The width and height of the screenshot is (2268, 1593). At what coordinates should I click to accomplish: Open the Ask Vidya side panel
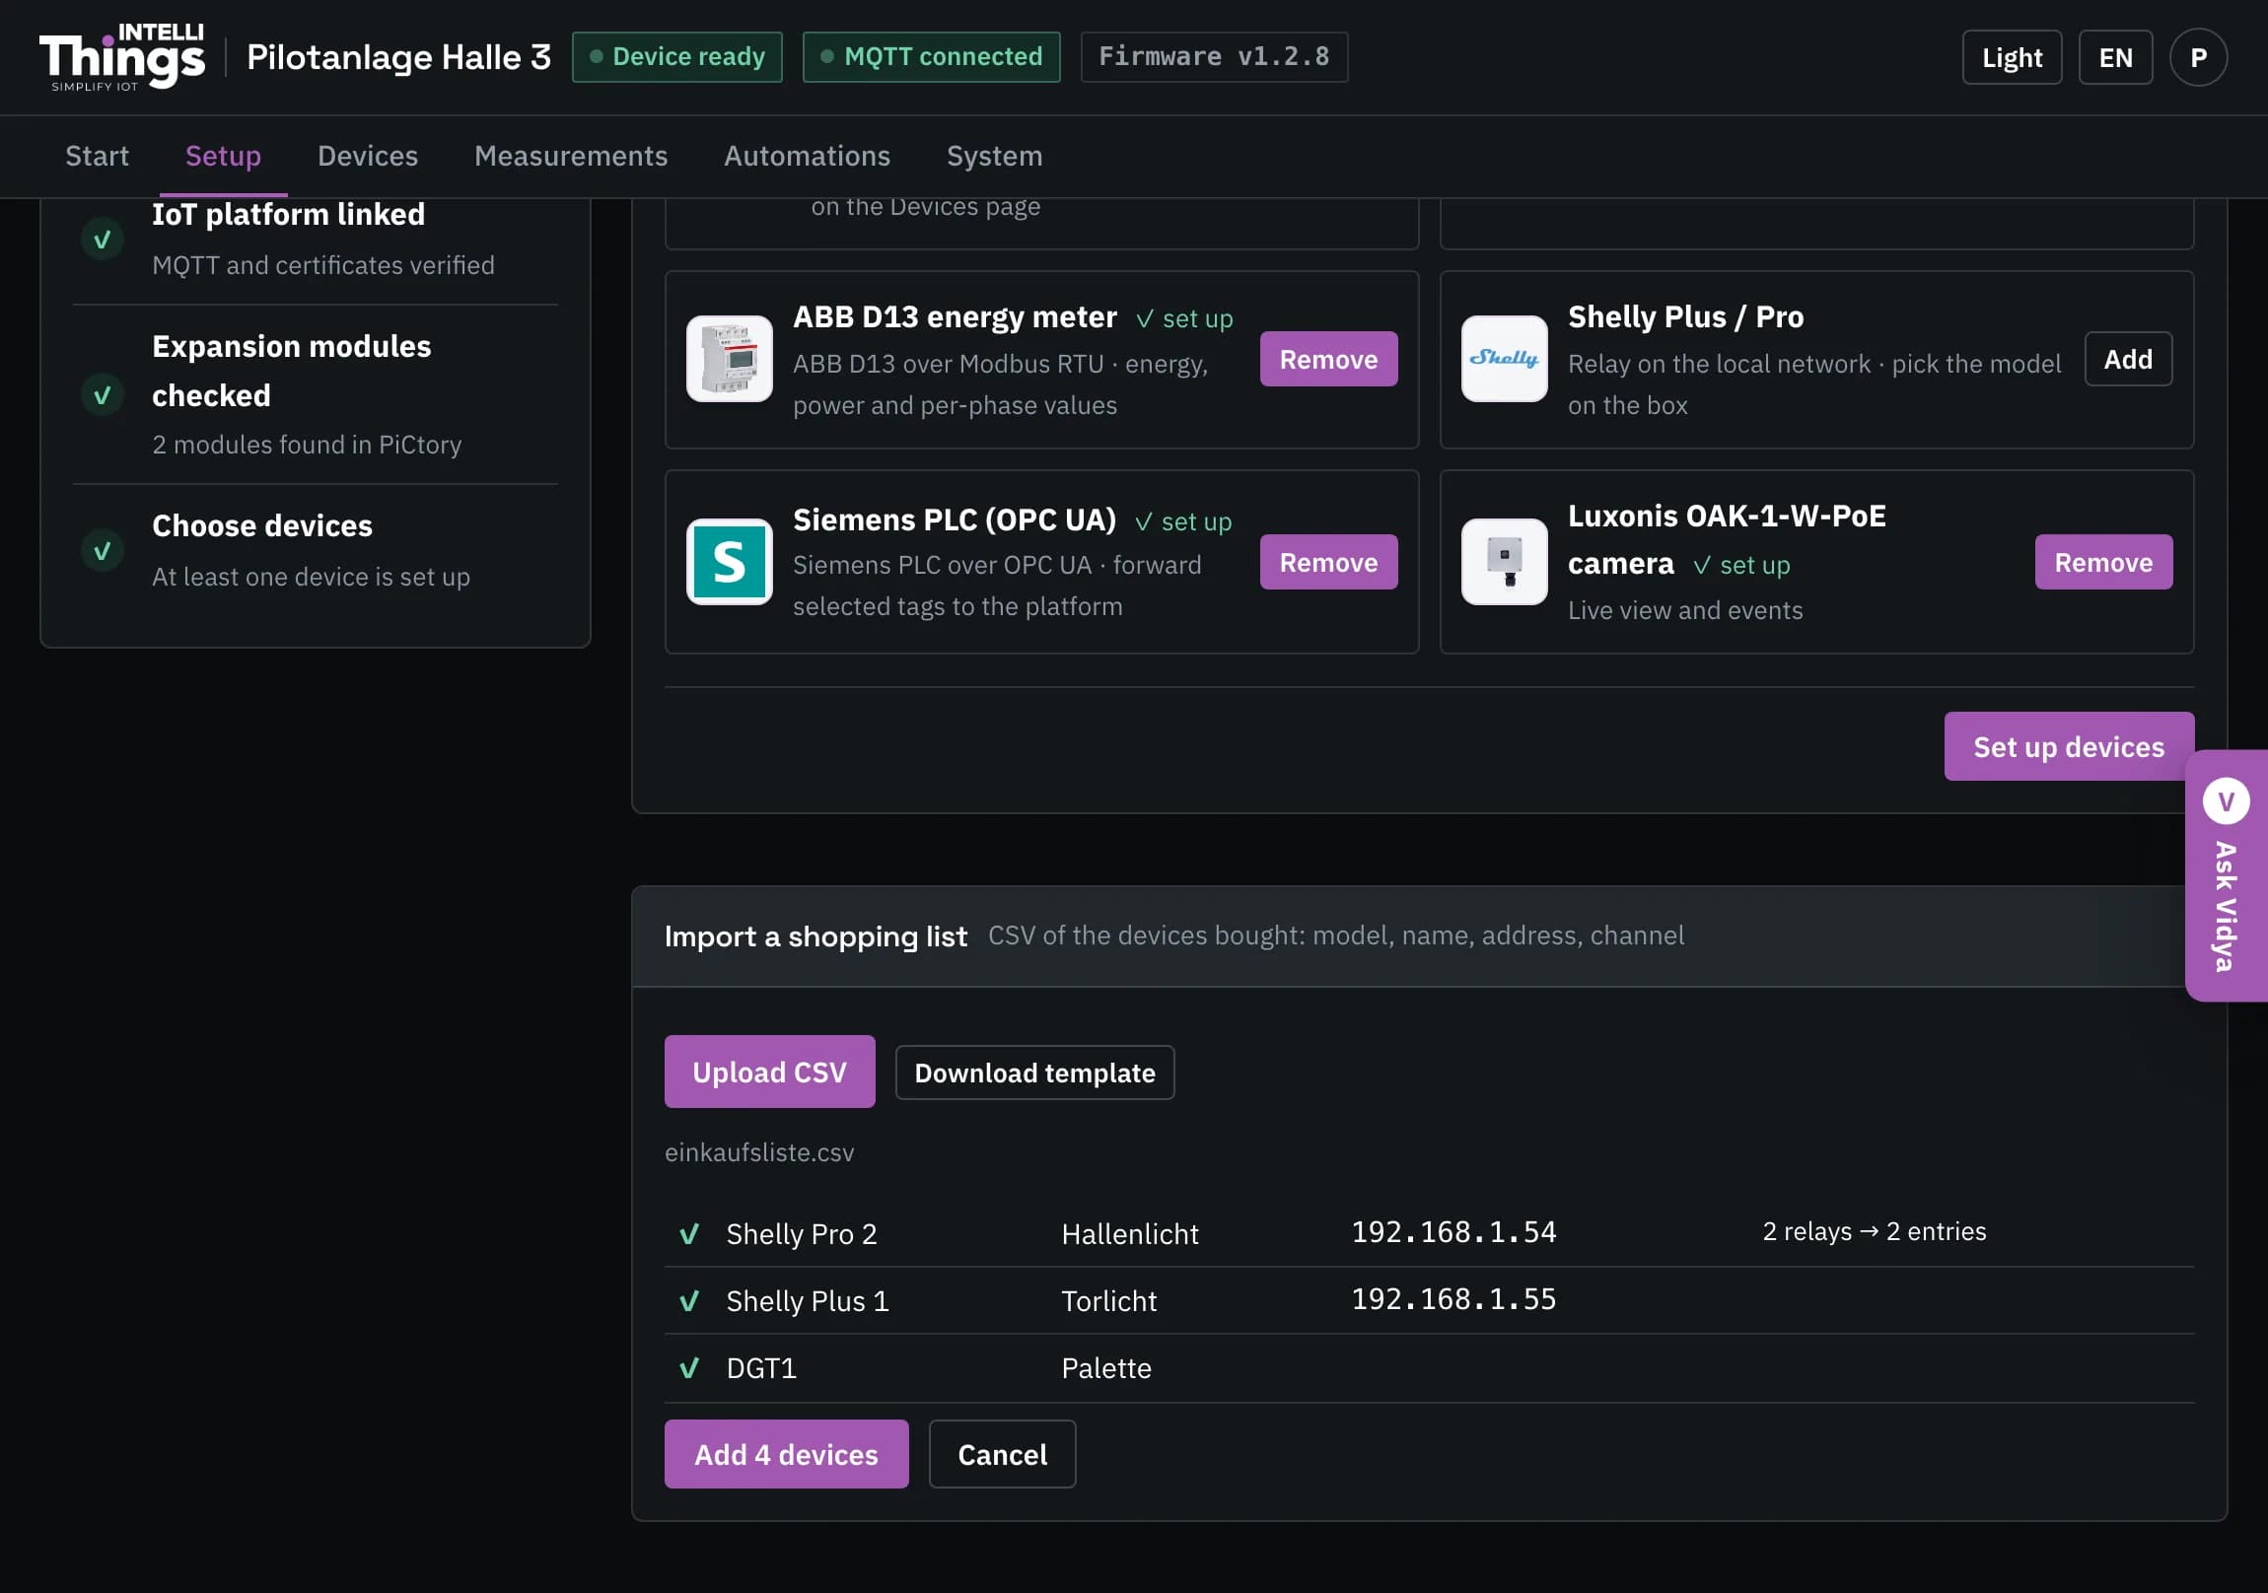tap(2227, 875)
